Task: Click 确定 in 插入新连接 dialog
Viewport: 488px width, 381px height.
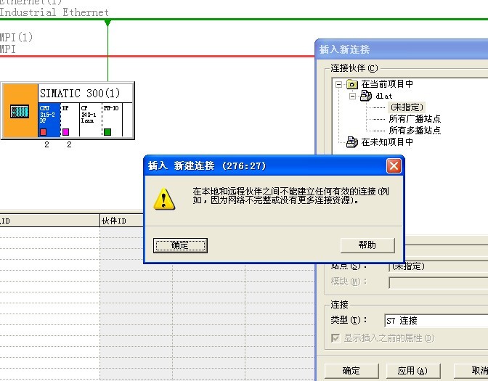Action: pos(351,371)
